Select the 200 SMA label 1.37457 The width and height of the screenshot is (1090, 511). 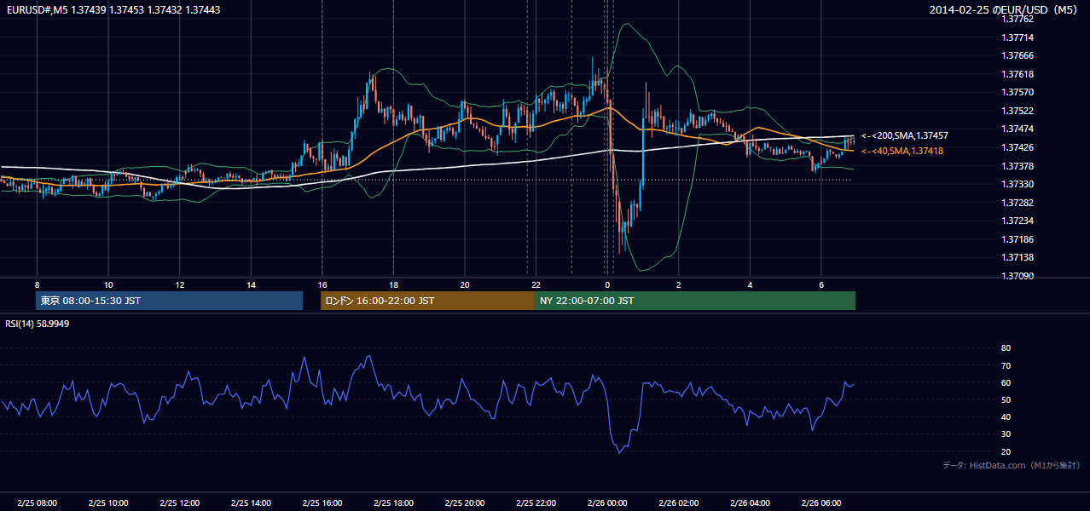tap(905, 136)
